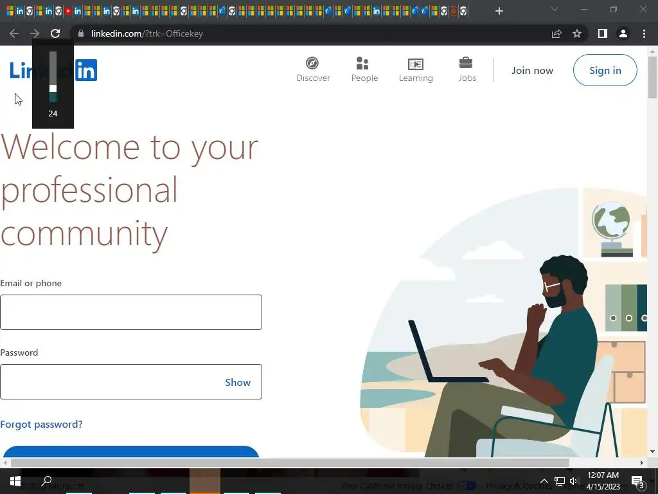Click the LinkedIn logo

tap(53, 70)
